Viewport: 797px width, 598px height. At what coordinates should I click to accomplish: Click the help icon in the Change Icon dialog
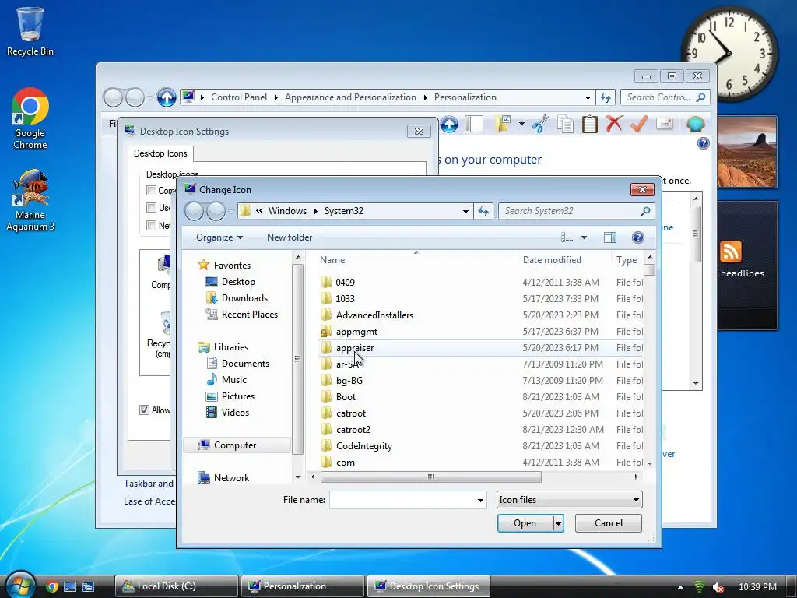(638, 237)
